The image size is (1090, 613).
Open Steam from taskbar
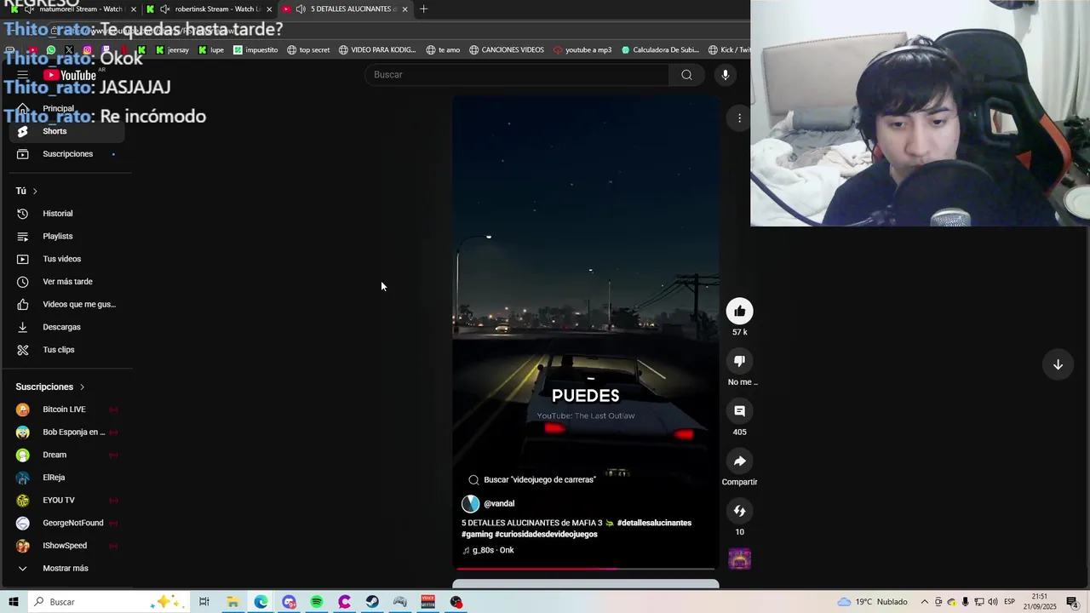[372, 602]
